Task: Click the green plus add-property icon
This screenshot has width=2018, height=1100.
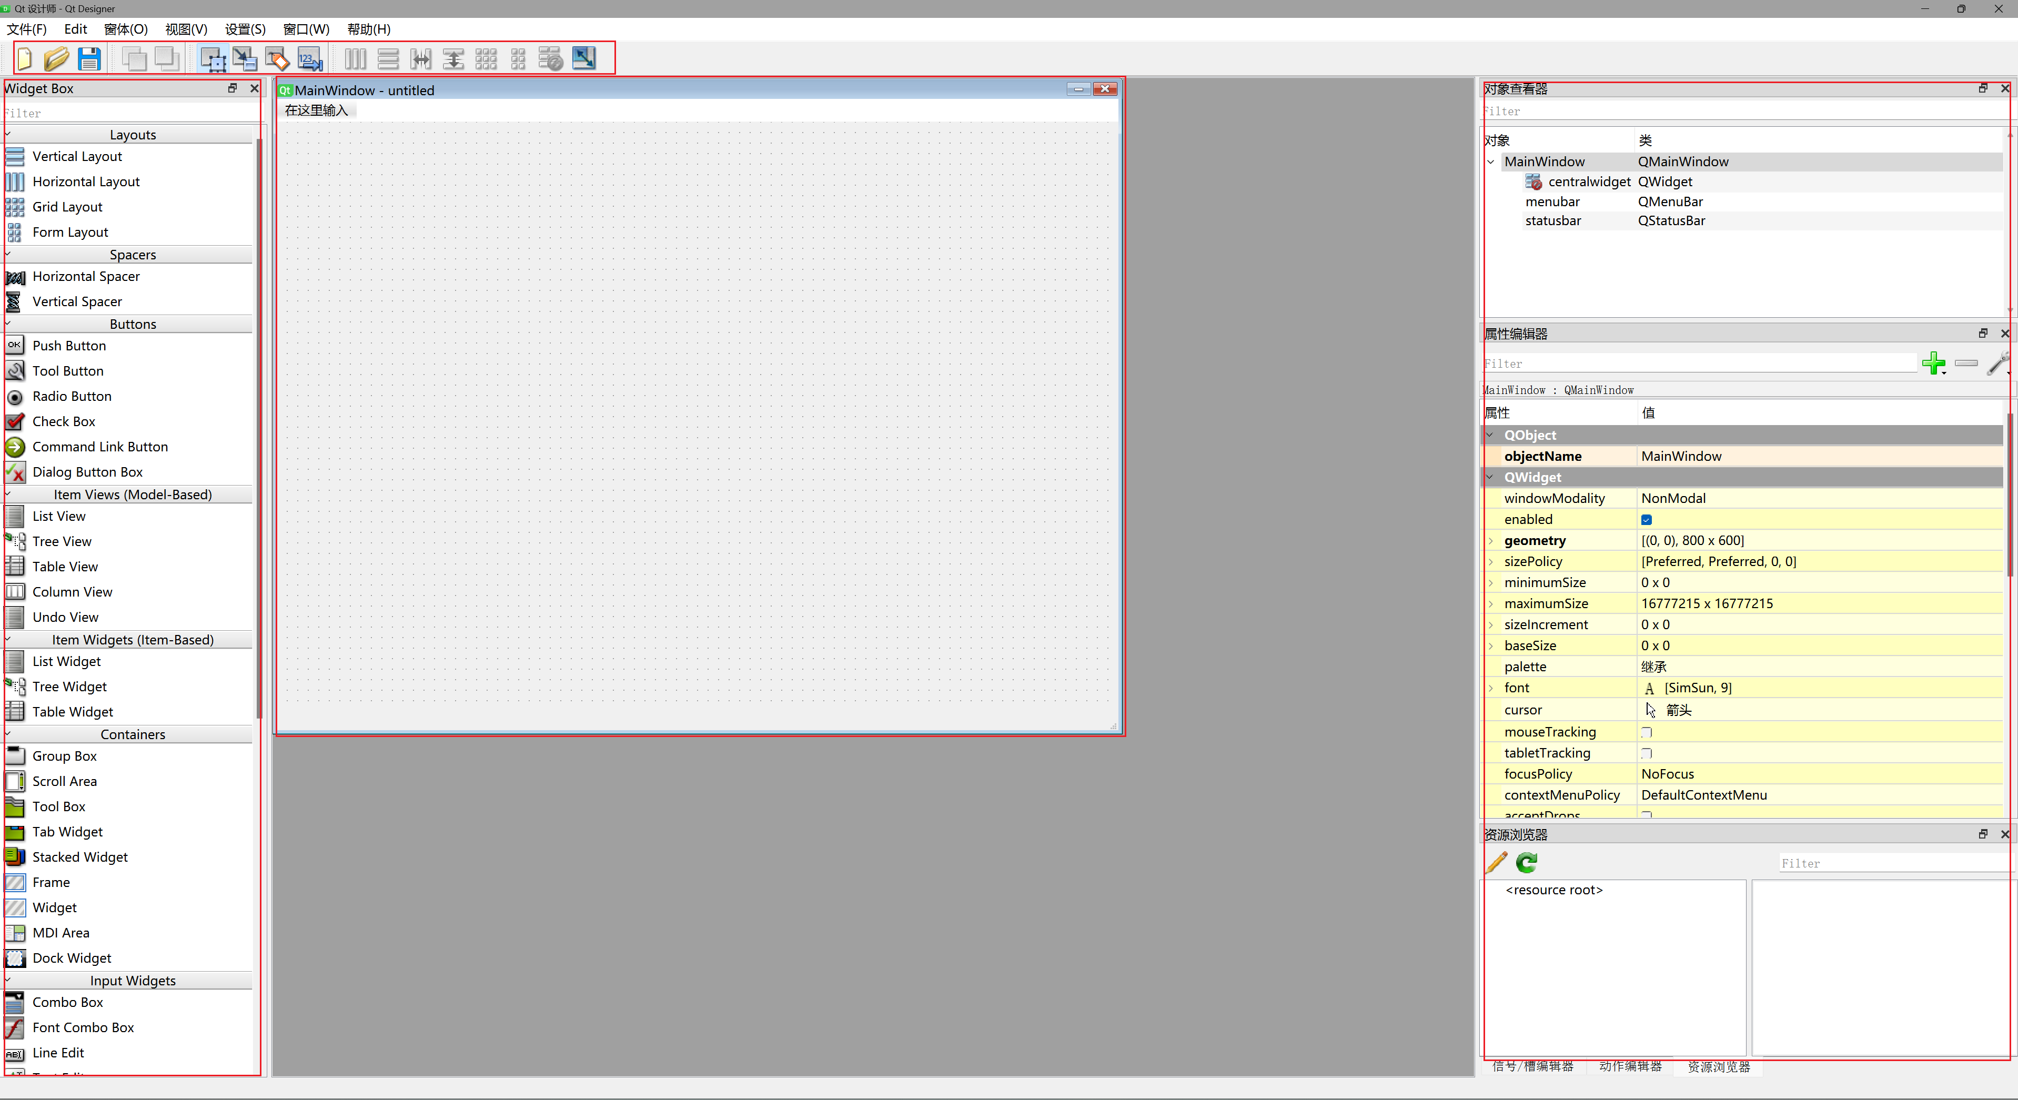Action: (1933, 363)
